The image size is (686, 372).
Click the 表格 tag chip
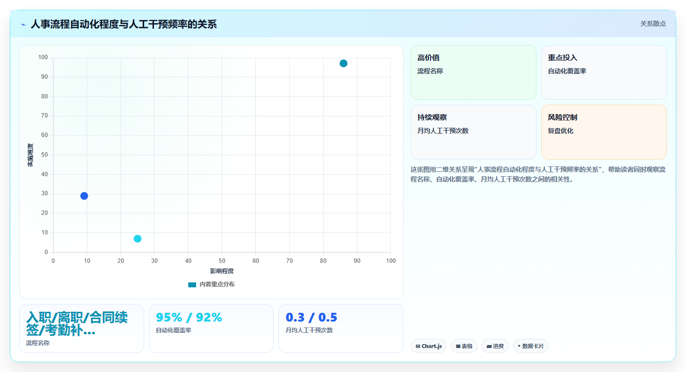coord(464,346)
